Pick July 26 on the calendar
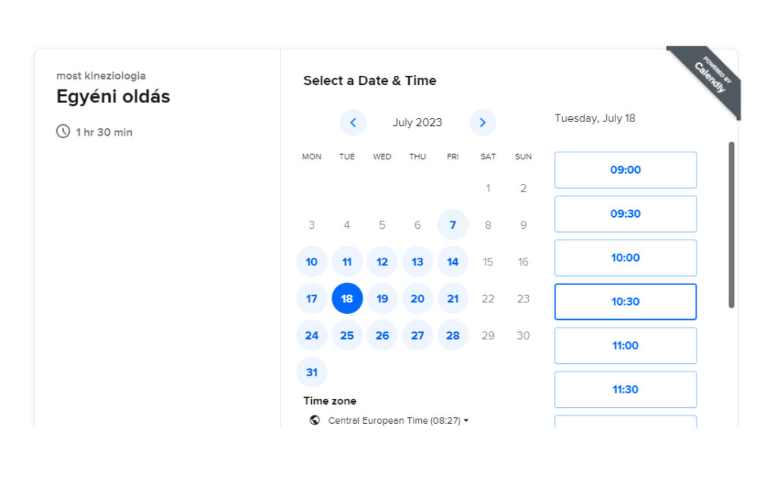The width and height of the screenshot is (777, 486). [x=382, y=335]
